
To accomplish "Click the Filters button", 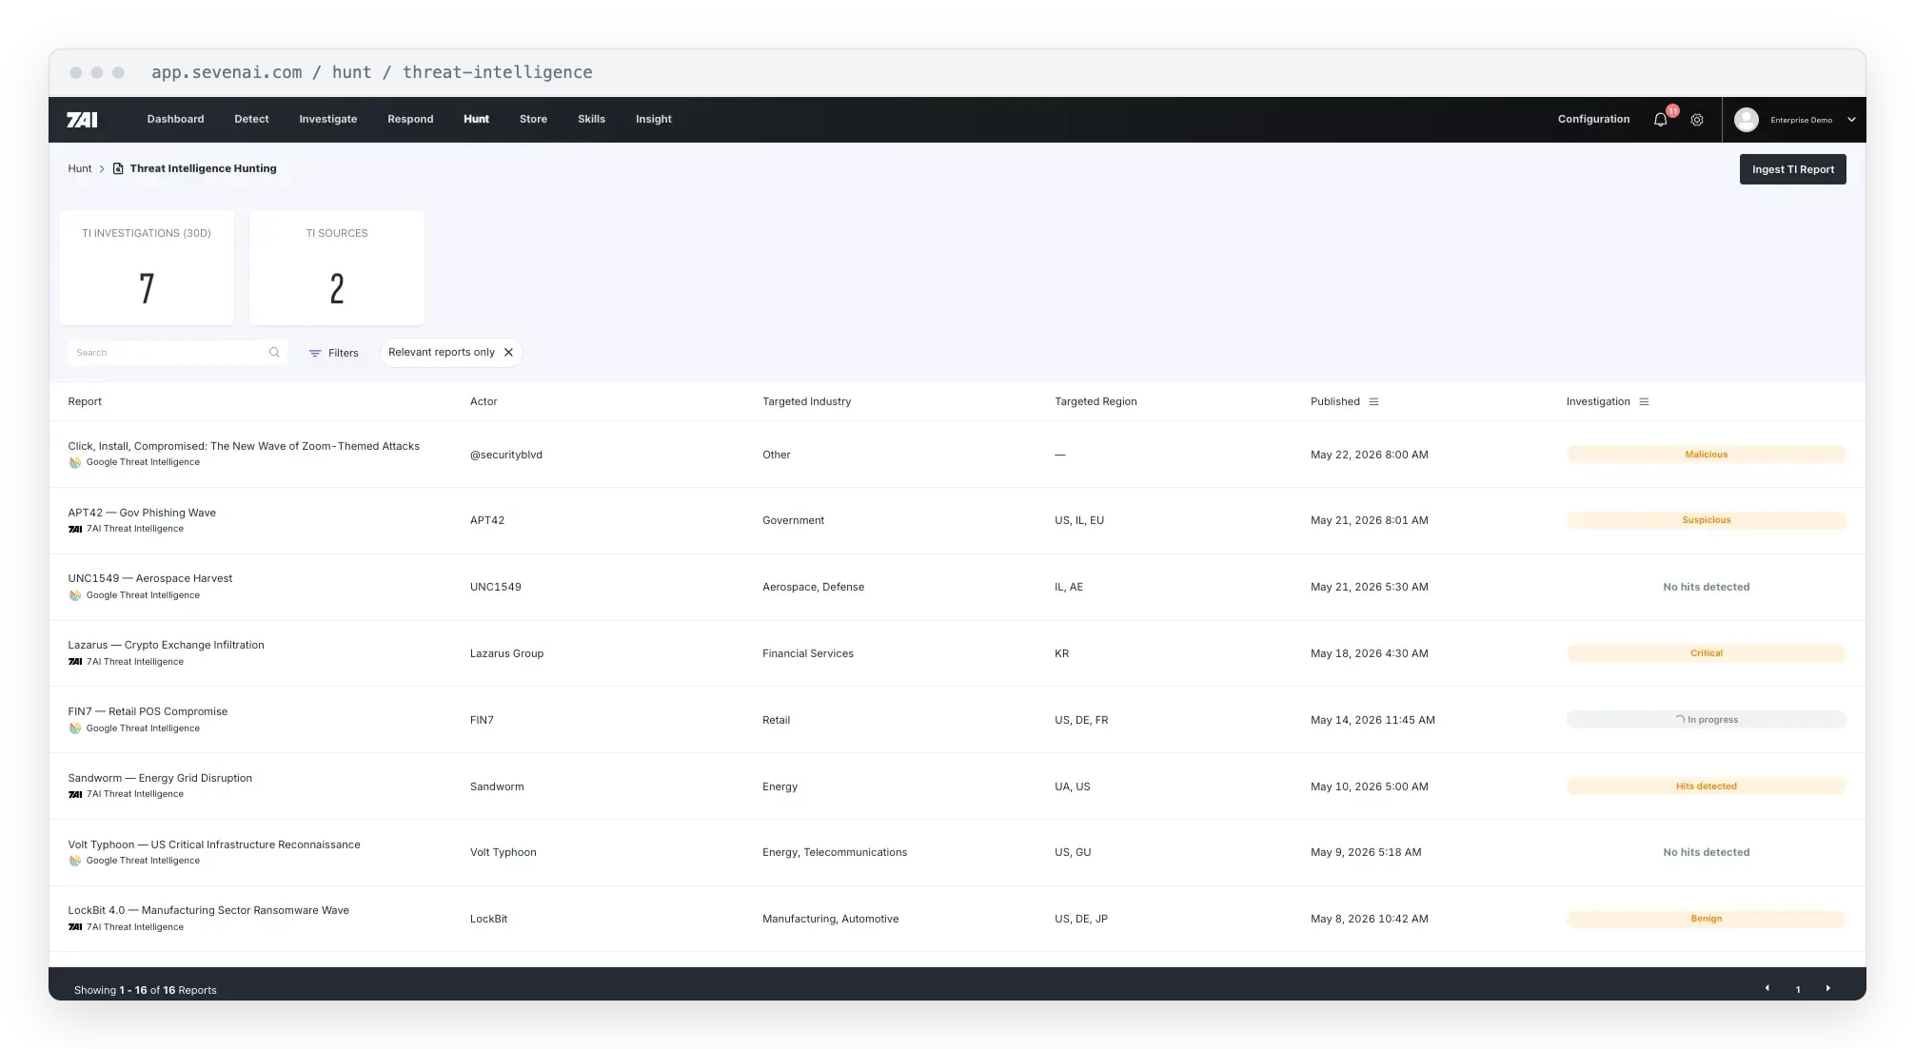I will pyautogui.click(x=334, y=353).
